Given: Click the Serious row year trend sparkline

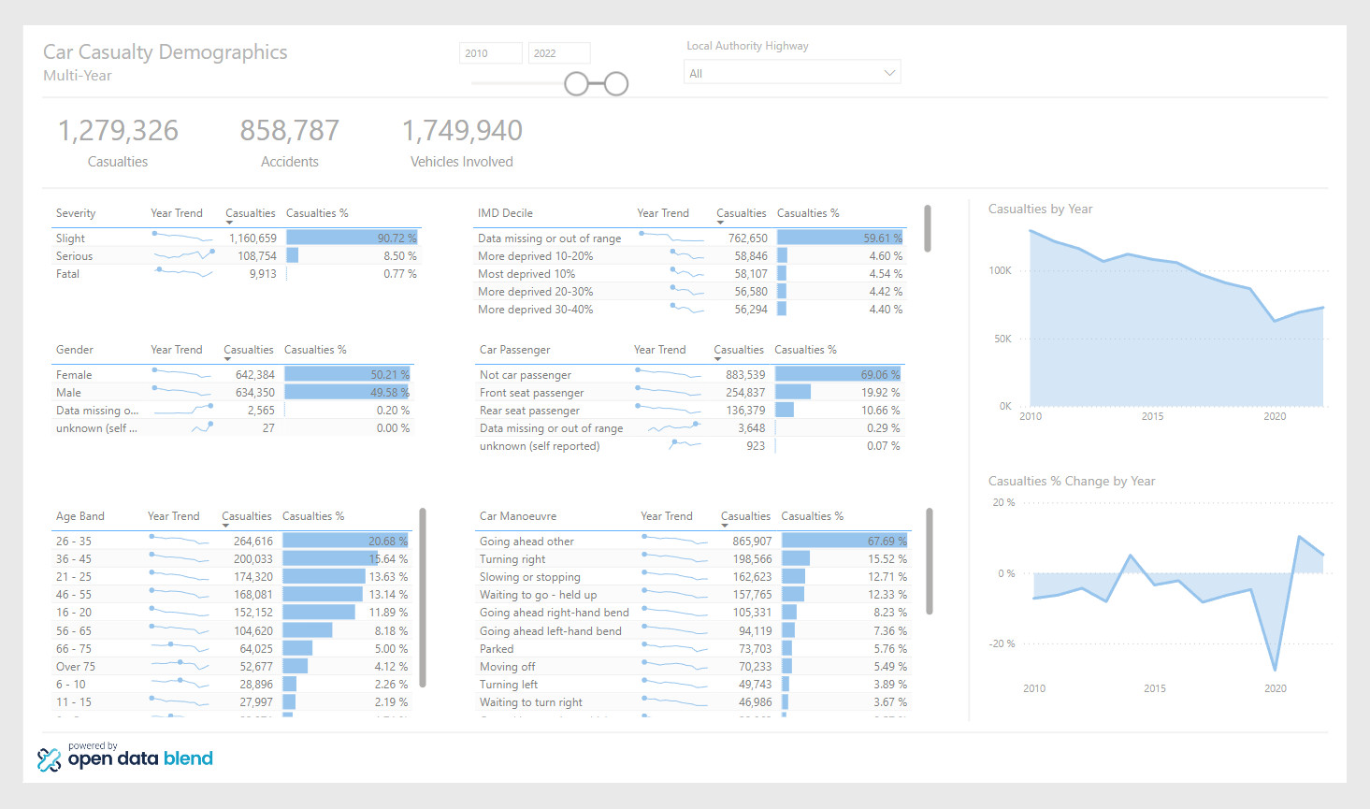Looking at the screenshot, I should tap(183, 255).
